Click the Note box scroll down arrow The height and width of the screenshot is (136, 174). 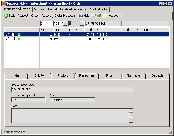pyautogui.click(x=131, y=120)
